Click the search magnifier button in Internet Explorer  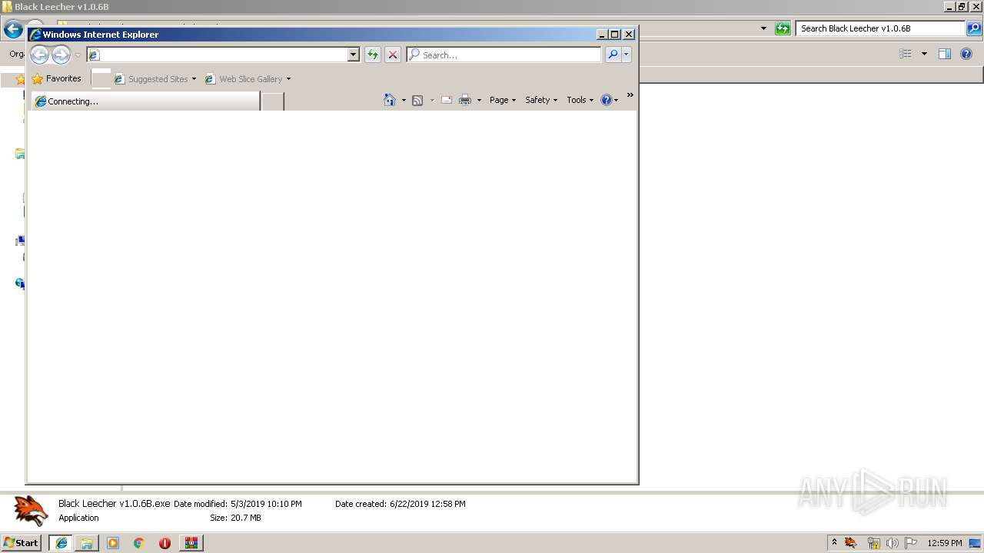[613, 55]
